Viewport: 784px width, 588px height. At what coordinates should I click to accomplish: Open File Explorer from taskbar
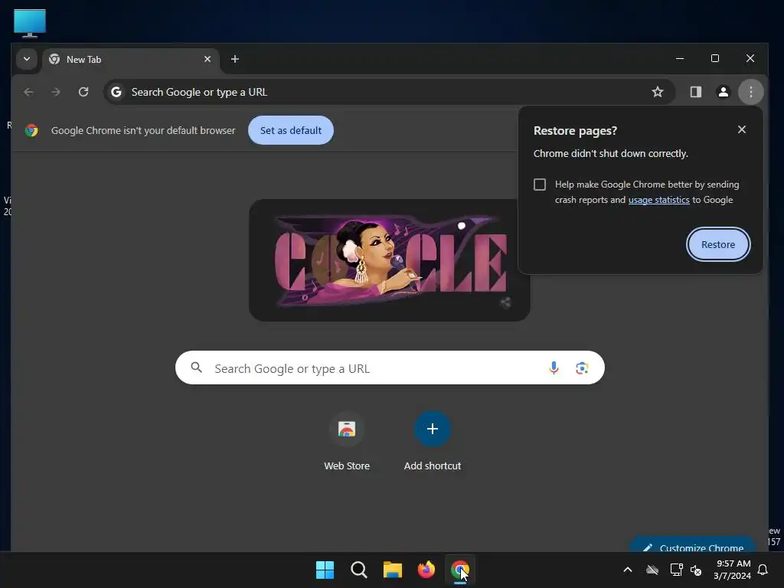pos(393,570)
